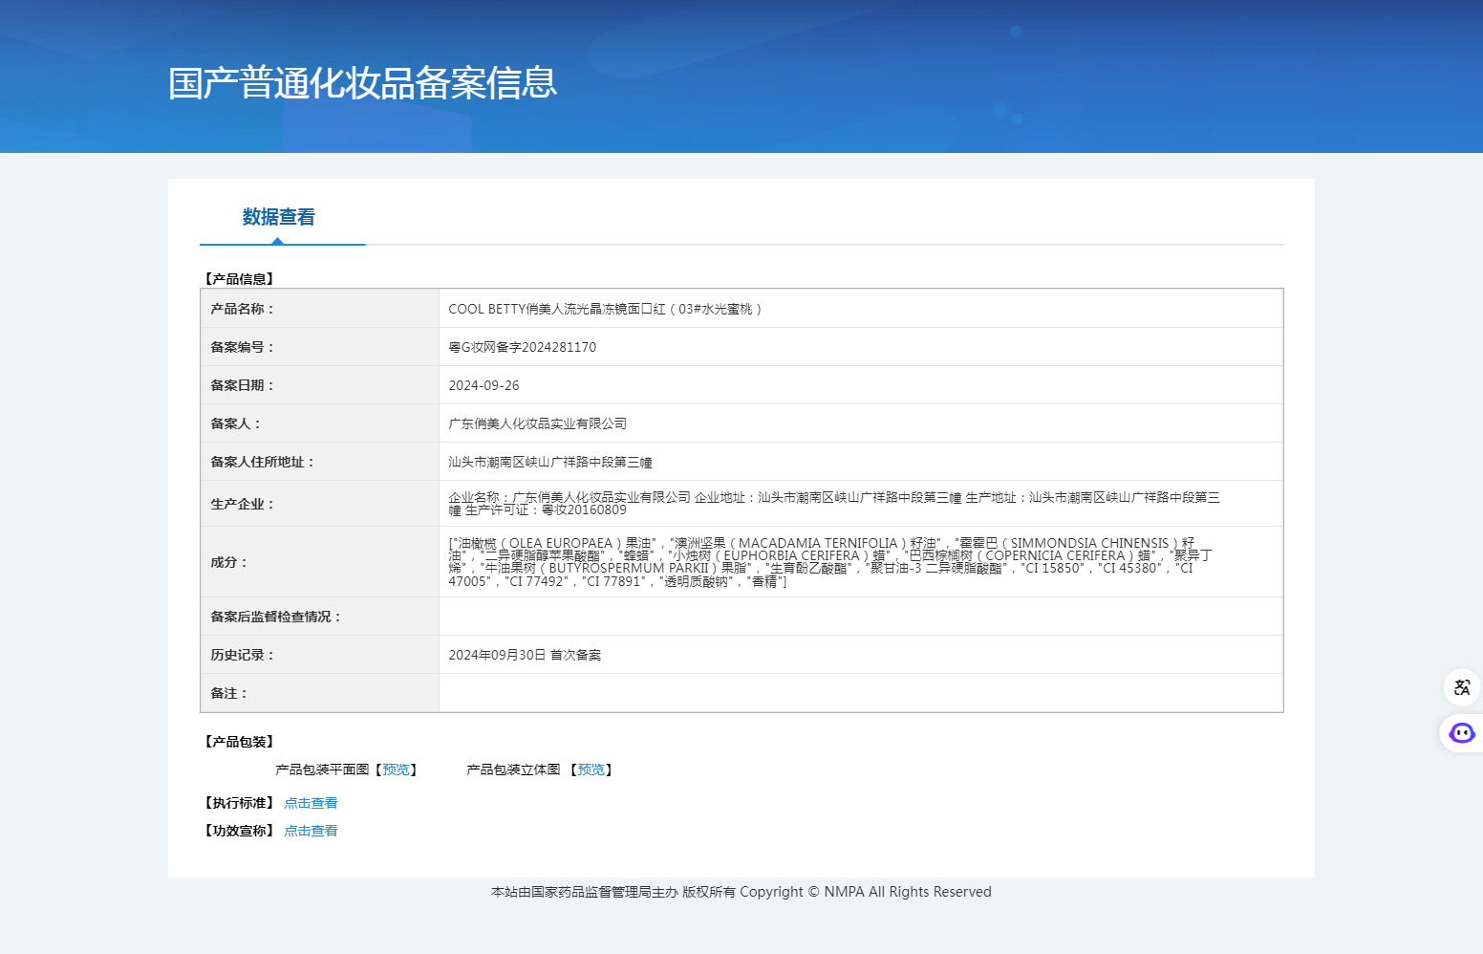Click the translate page floating icon
The image size is (1483, 954).
pyautogui.click(x=1461, y=687)
